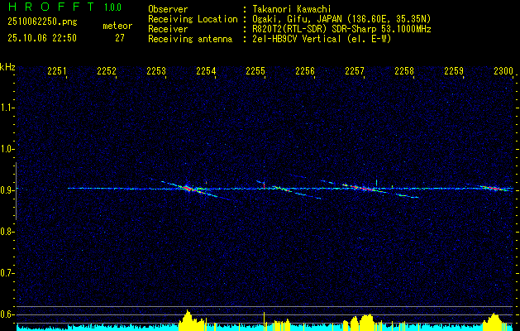Click the 2258 time marker
This screenshot has height=331, width=520.
pyautogui.click(x=404, y=71)
